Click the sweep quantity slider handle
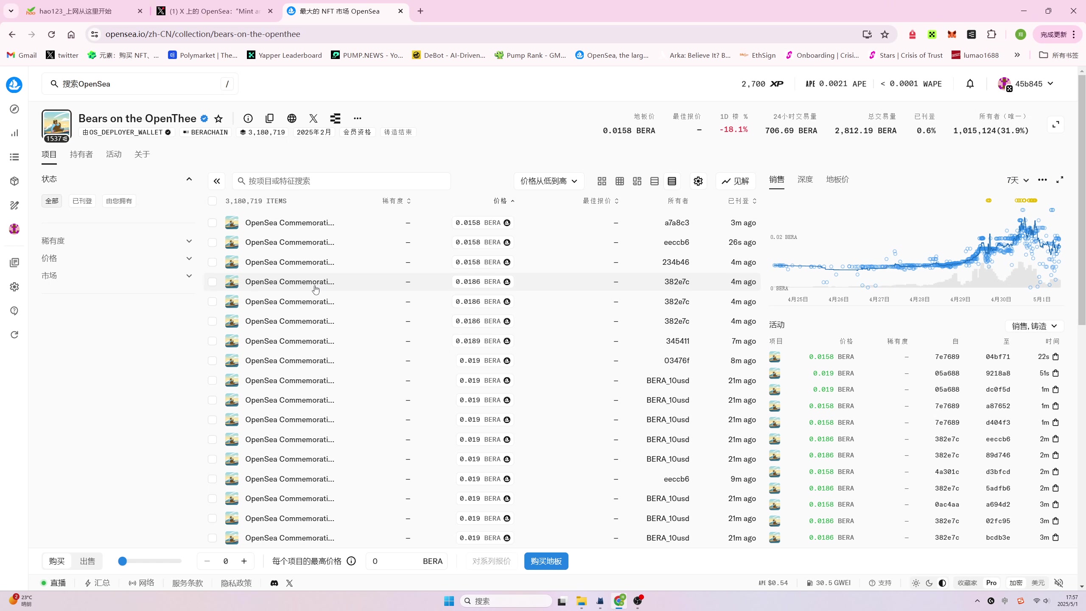Viewport: 1086px width, 611px height. [123, 561]
